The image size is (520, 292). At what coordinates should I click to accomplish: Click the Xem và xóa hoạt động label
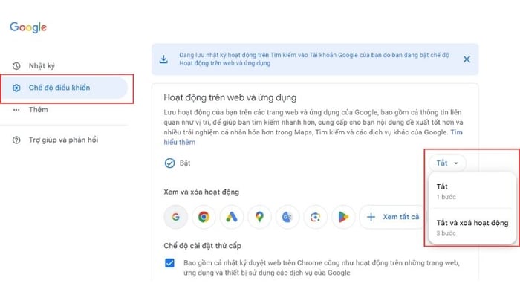(201, 192)
